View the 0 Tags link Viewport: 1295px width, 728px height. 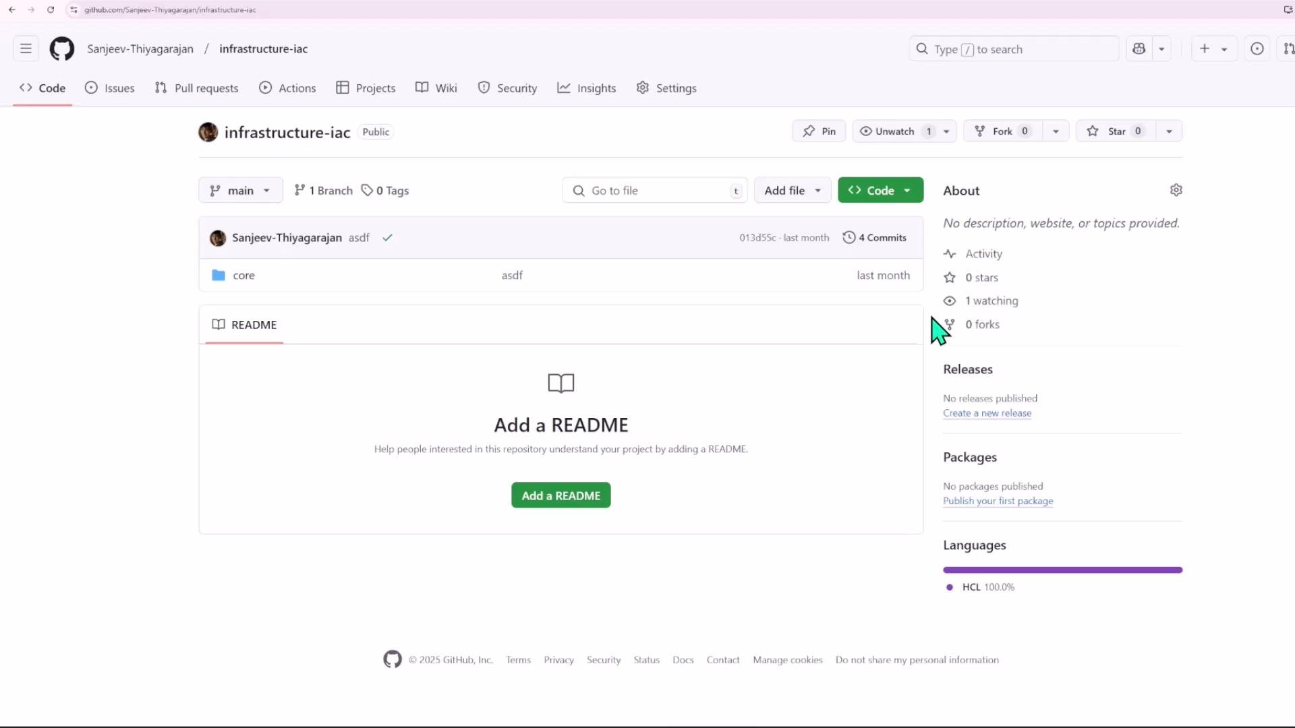coord(385,191)
